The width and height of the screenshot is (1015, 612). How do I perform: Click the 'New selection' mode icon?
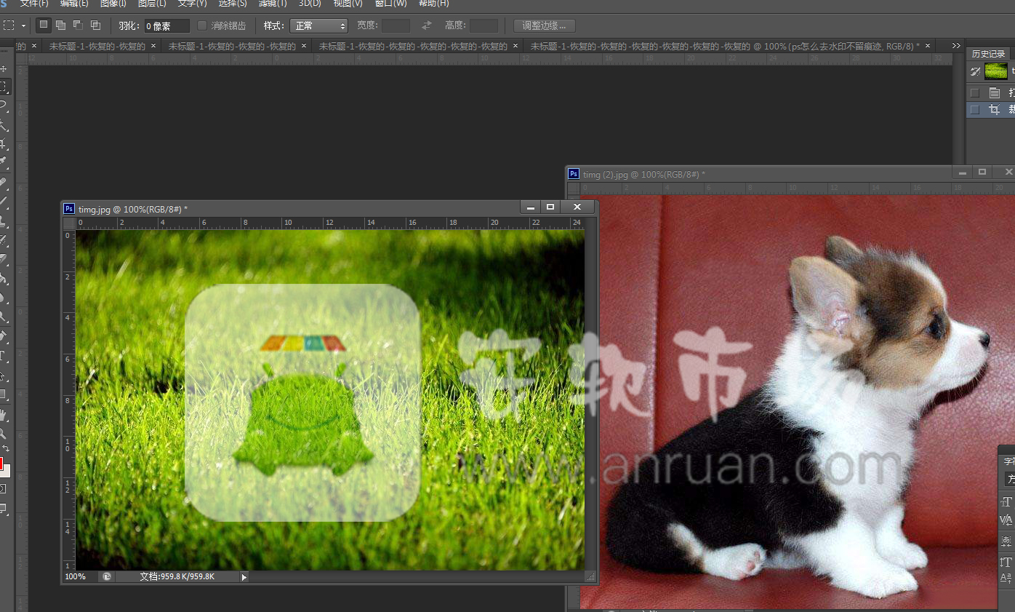point(44,25)
